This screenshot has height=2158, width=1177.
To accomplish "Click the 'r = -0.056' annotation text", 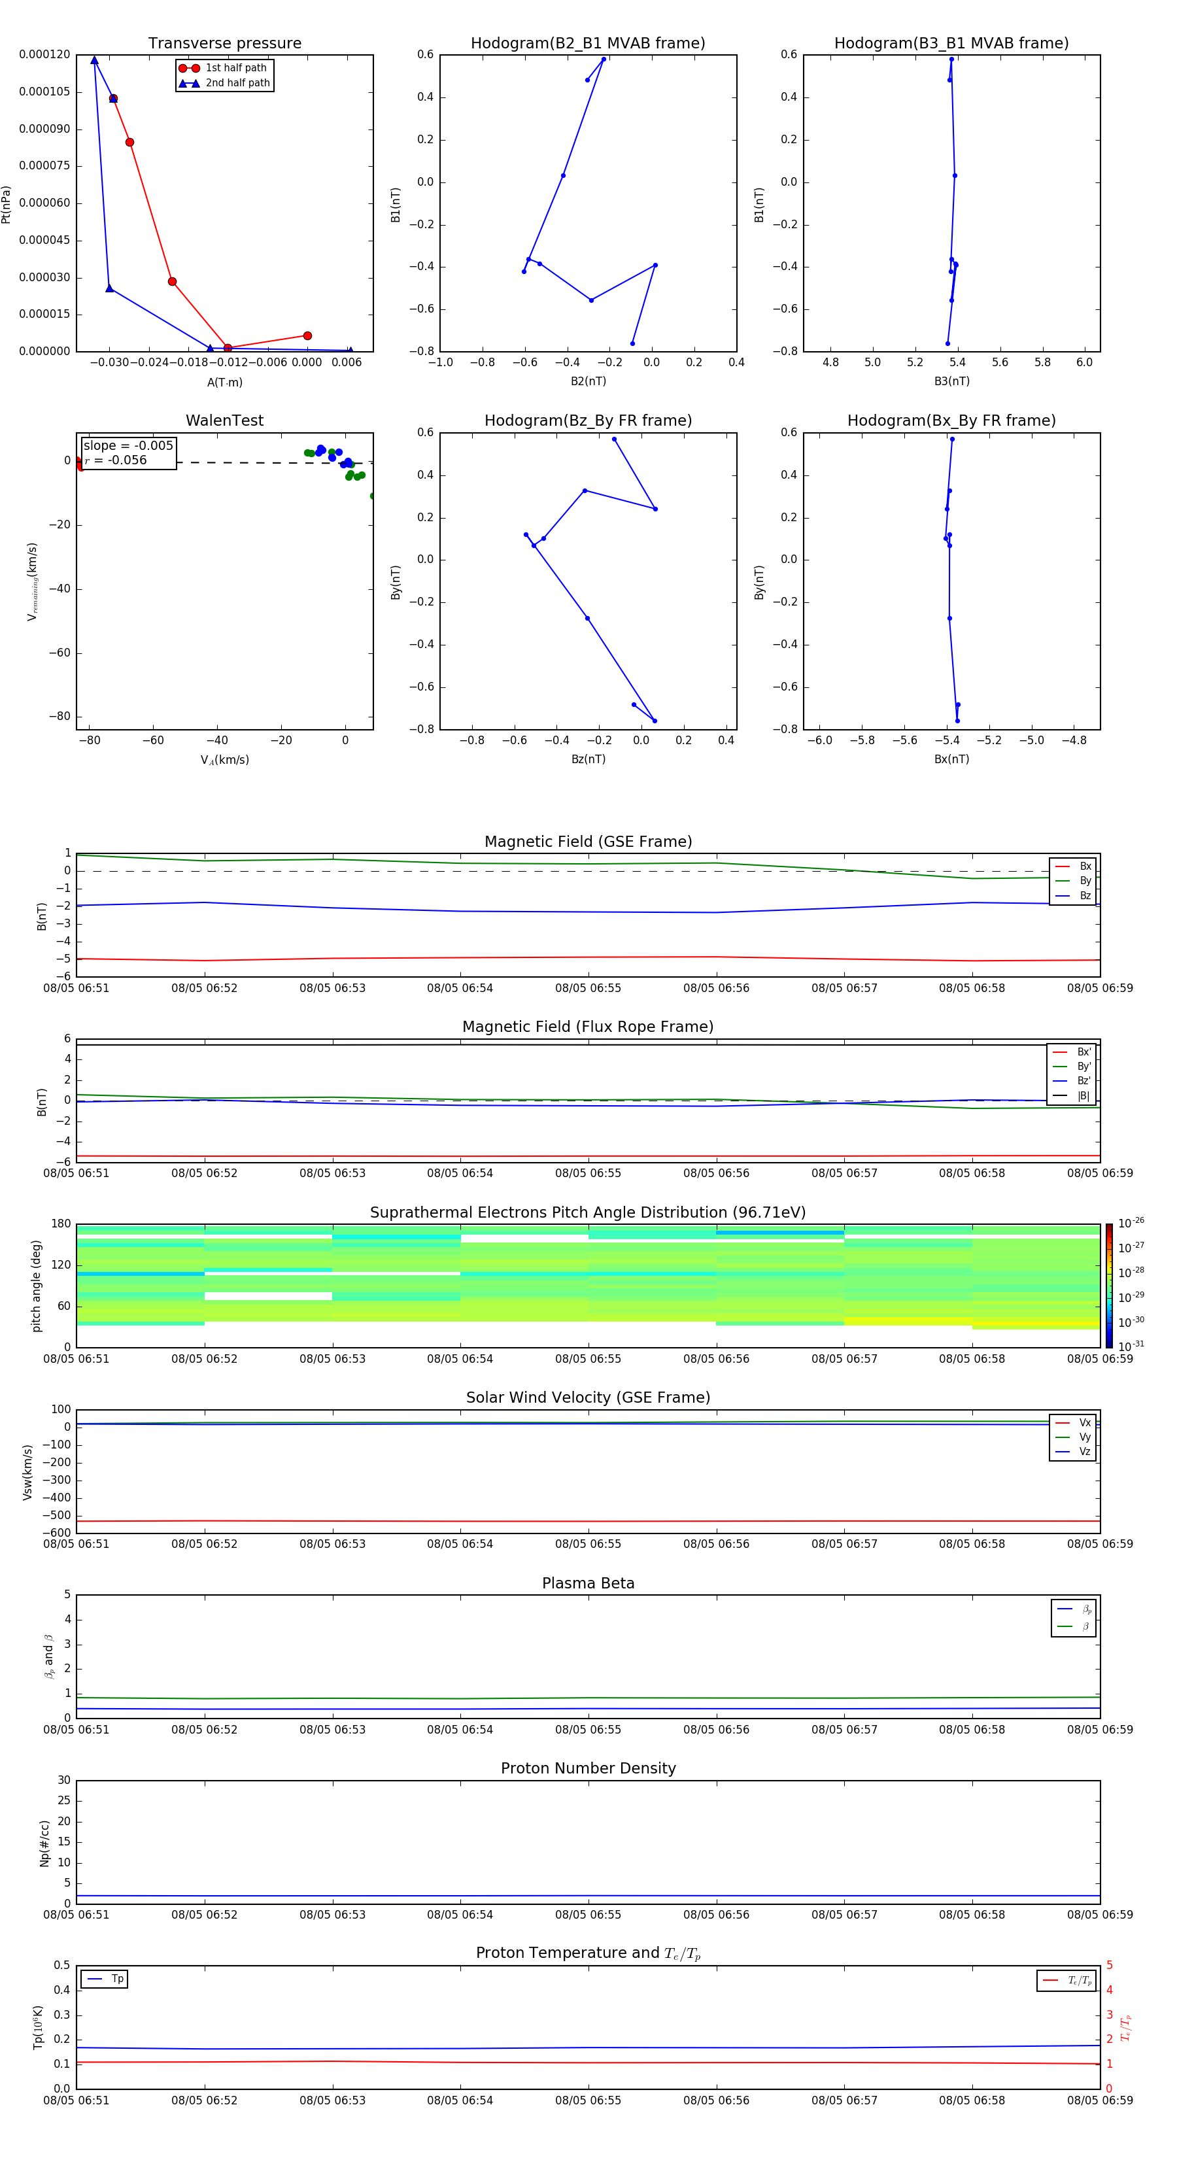I will tap(116, 460).
